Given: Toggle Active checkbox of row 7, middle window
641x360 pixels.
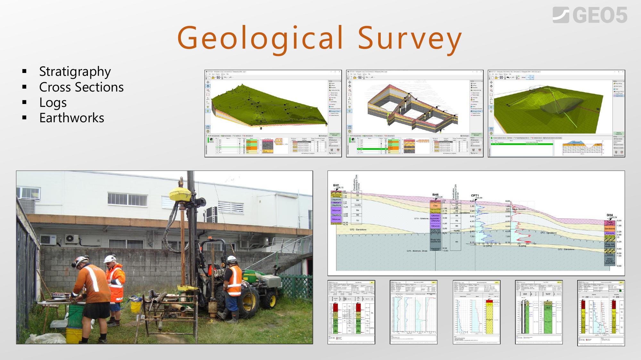Looking at the screenshot, I should 386,151.
